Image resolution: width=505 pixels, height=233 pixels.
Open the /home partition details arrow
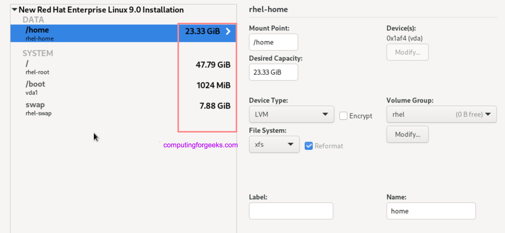(x=228, y=31)
